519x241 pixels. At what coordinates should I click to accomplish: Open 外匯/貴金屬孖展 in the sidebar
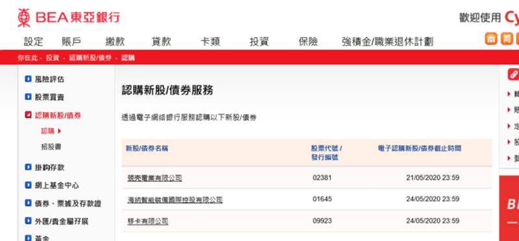click(x=62, y=221)
